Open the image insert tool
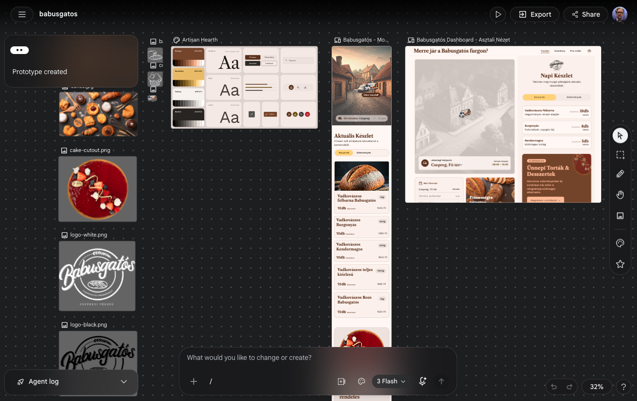 coord(620,216)
